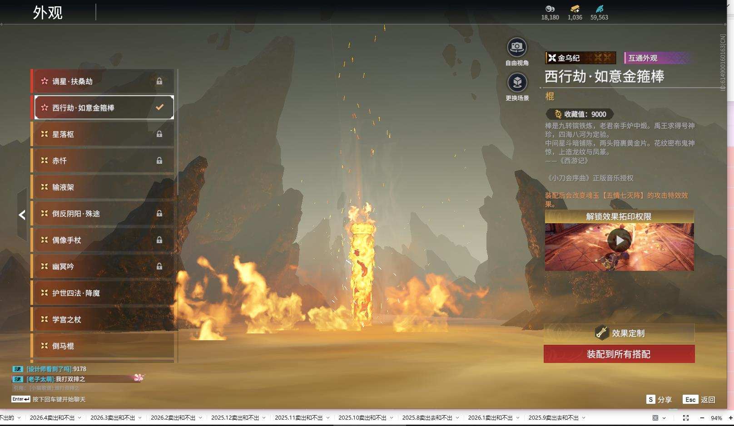This screenshot has width=734, height=426.
Task: Click the gold bar icon showing 1,036
Action: click(575, 9)
